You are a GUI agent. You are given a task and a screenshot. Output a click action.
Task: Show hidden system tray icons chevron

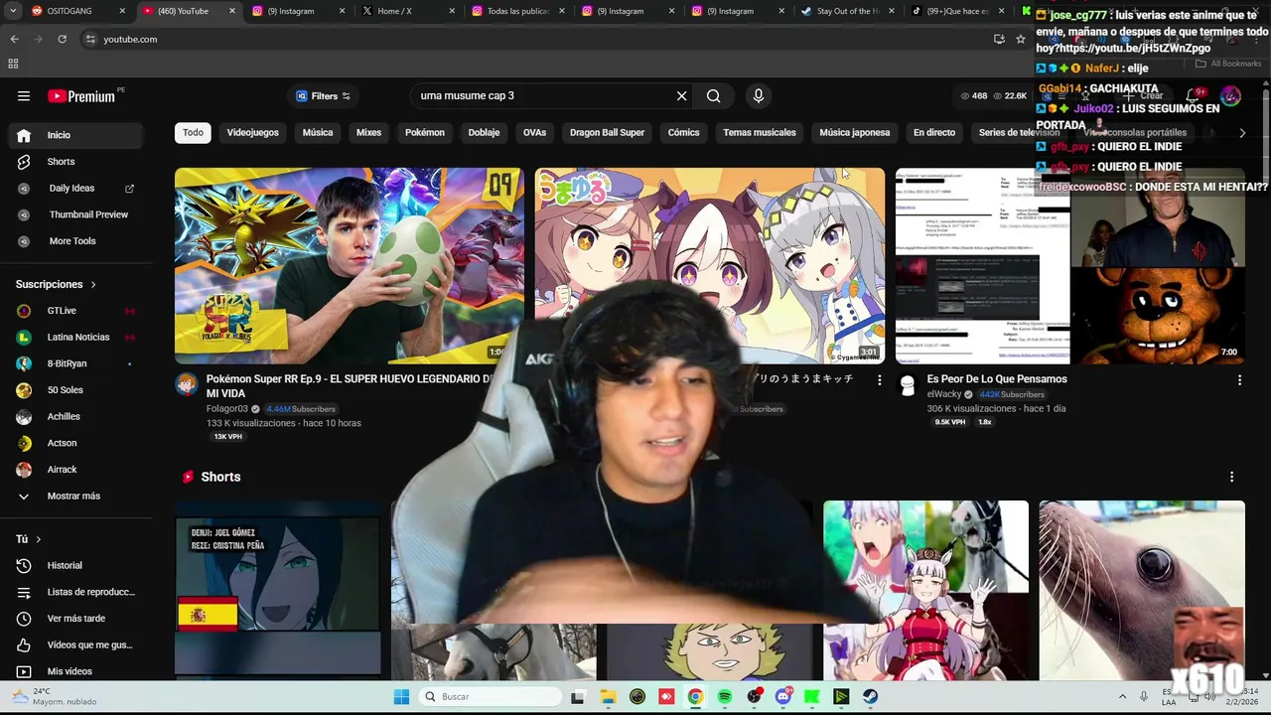pyautogui.click(x=1122, y=697)
